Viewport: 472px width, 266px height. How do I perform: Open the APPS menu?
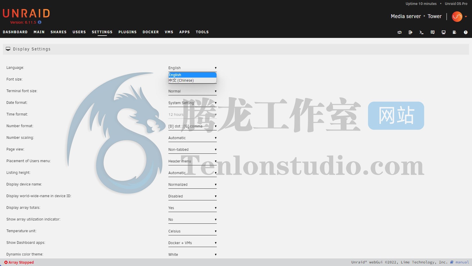click(184, 32)
